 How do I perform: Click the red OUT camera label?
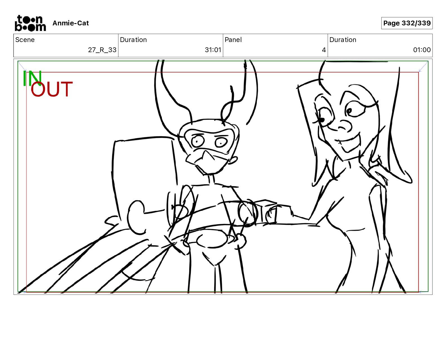coord(52,89)
